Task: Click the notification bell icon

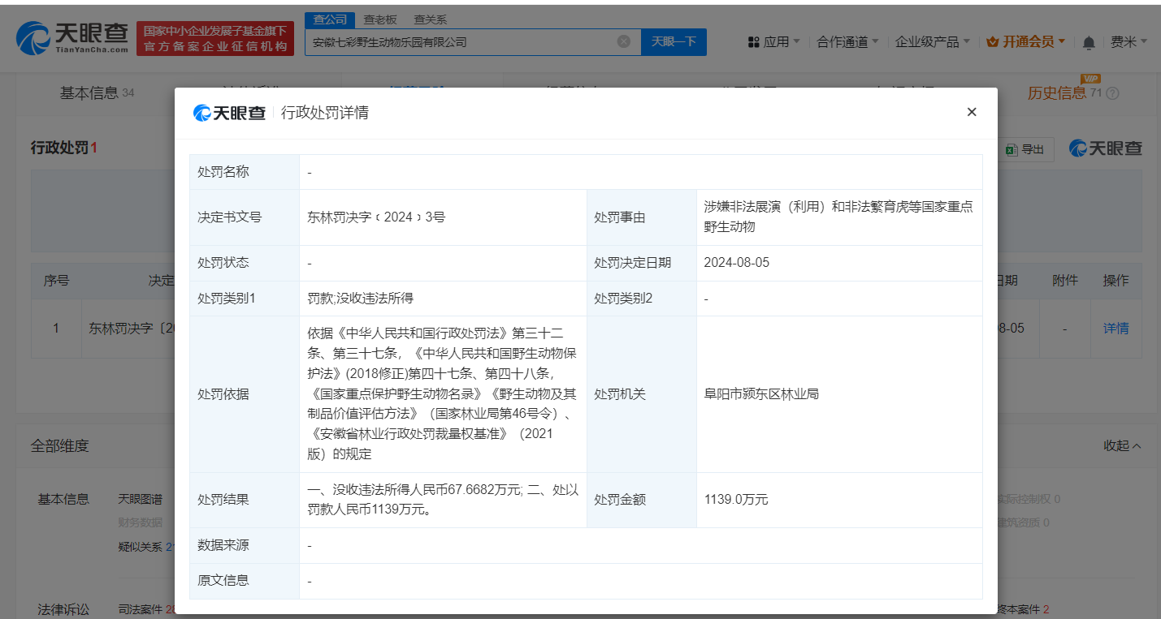Action: [x=1088, y=41]
